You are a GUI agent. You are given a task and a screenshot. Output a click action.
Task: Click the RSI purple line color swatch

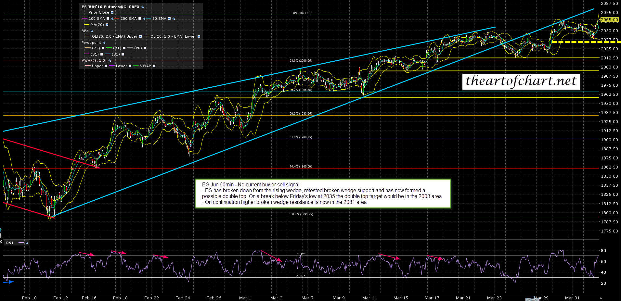[21, 243]
